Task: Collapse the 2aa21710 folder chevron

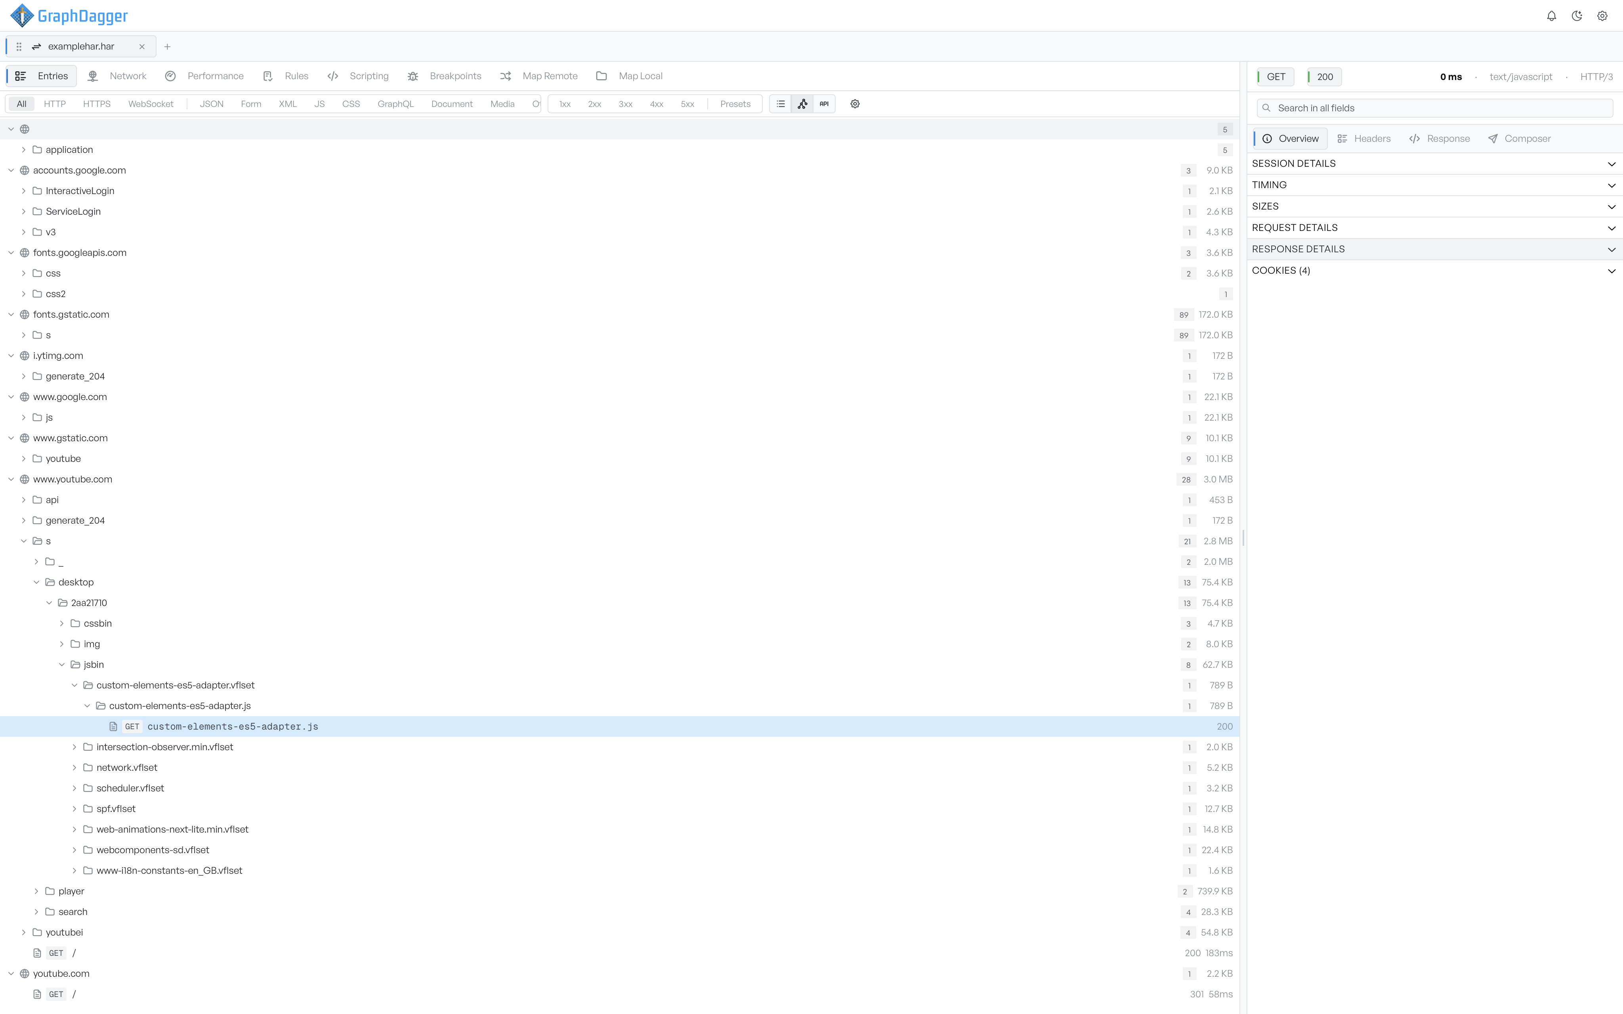Action: pyautogui.click(x=49, y=603)
